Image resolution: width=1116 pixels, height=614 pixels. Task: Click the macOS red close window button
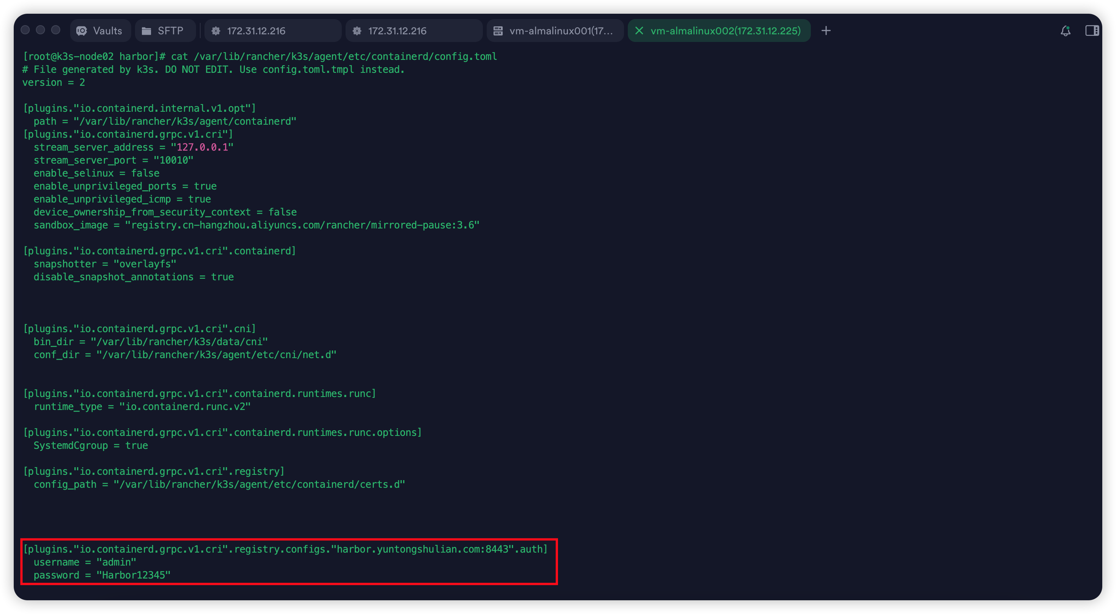[25, 30]
